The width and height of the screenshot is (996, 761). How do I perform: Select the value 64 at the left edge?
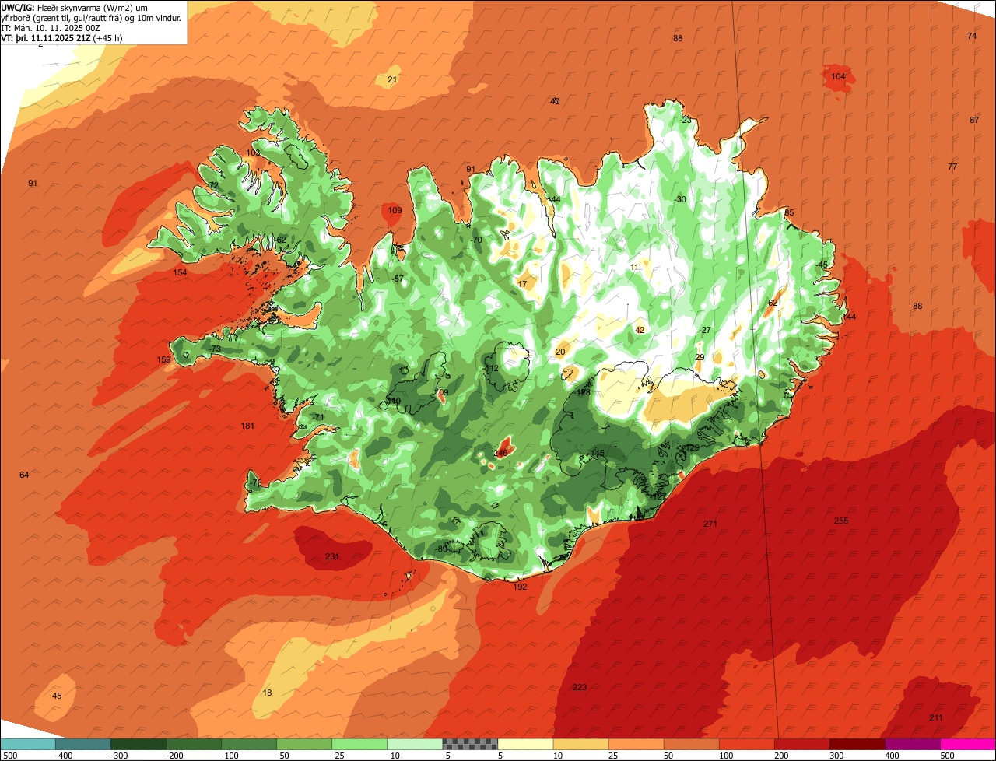coord(24,475)
